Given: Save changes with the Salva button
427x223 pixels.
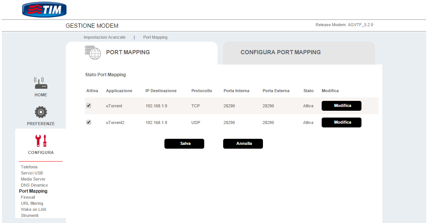Looking at the screenshot, I should pos(184,144).
